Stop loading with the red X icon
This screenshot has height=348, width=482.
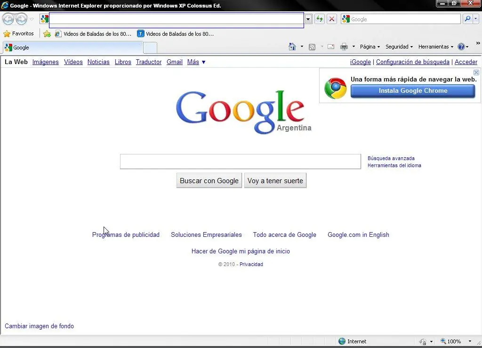[332, 19]
